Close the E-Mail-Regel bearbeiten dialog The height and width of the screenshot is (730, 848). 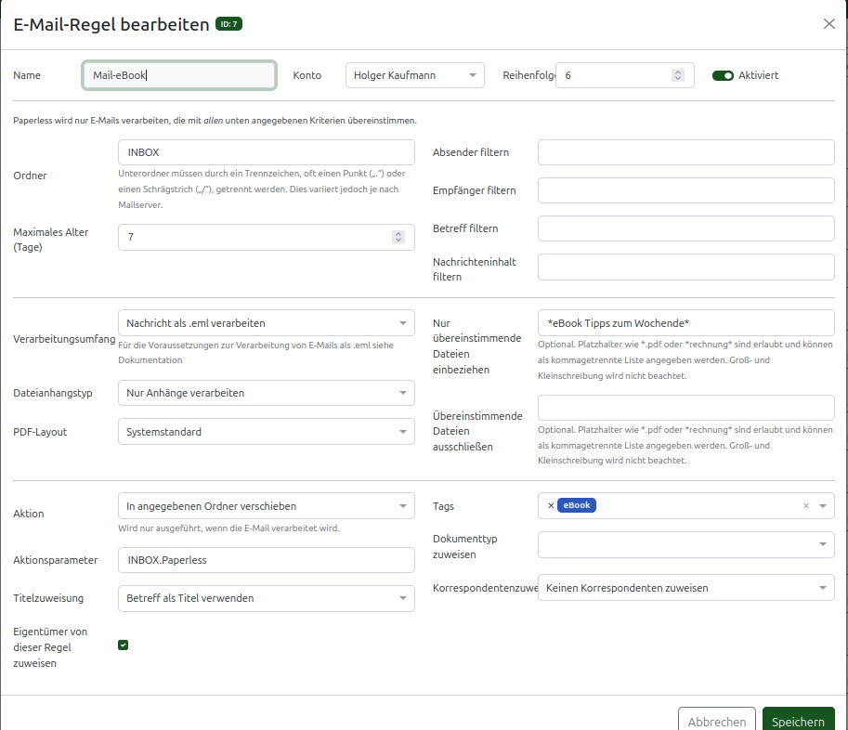(x=828, y=24)
